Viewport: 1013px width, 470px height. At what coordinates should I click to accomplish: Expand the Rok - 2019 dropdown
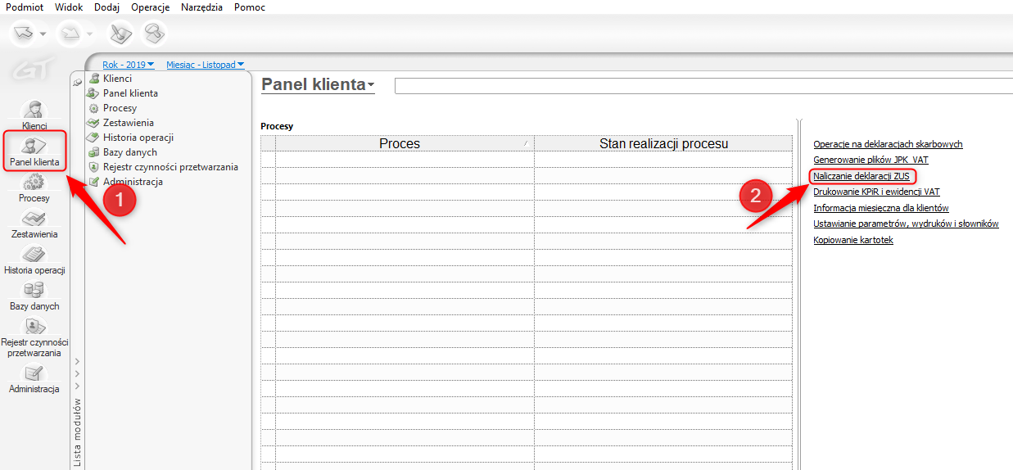129,64
